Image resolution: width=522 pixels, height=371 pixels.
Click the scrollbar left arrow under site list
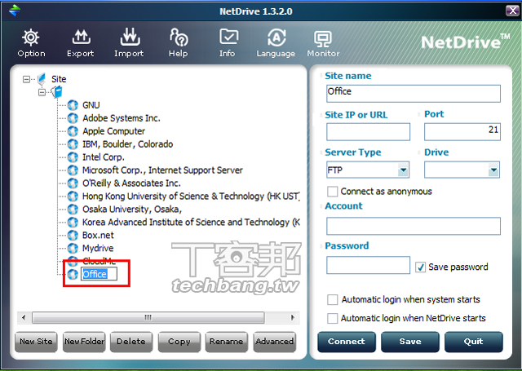click(x=24, y=317)
